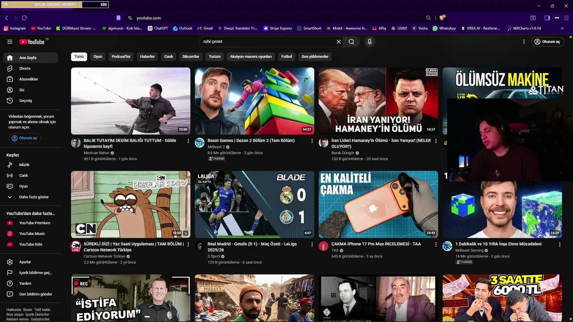Go to Ana Sayfa in the sidebar
This screenshot has height=322, width=573.
coord(30,58)
